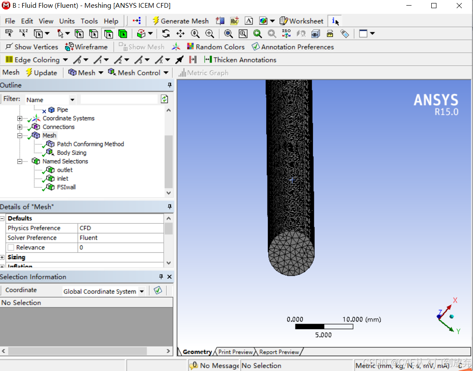The width and height of the screenshot is (473, 371).
Task: Open the Filter Name dropdown
Action: tap(72, 99)
